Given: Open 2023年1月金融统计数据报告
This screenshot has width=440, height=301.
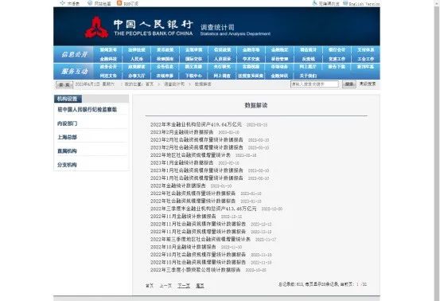Looking at the screenshot, I should 182,163.
